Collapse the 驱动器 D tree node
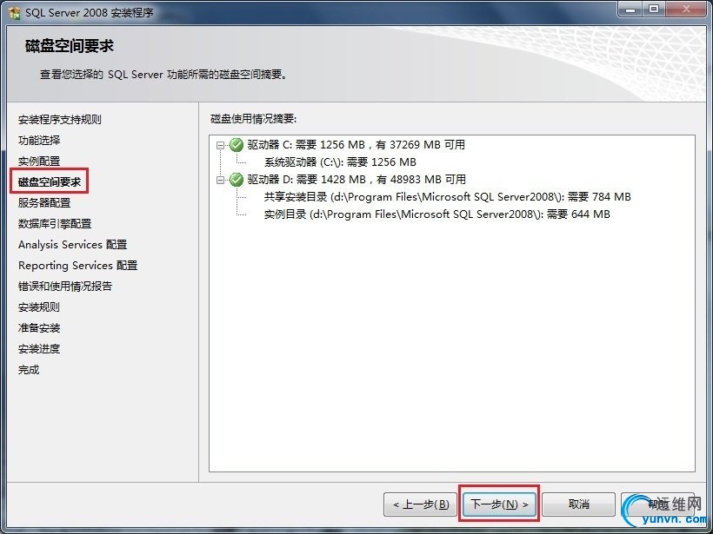The width and height of the screenshot is (713, 534). tap(221, 180)
